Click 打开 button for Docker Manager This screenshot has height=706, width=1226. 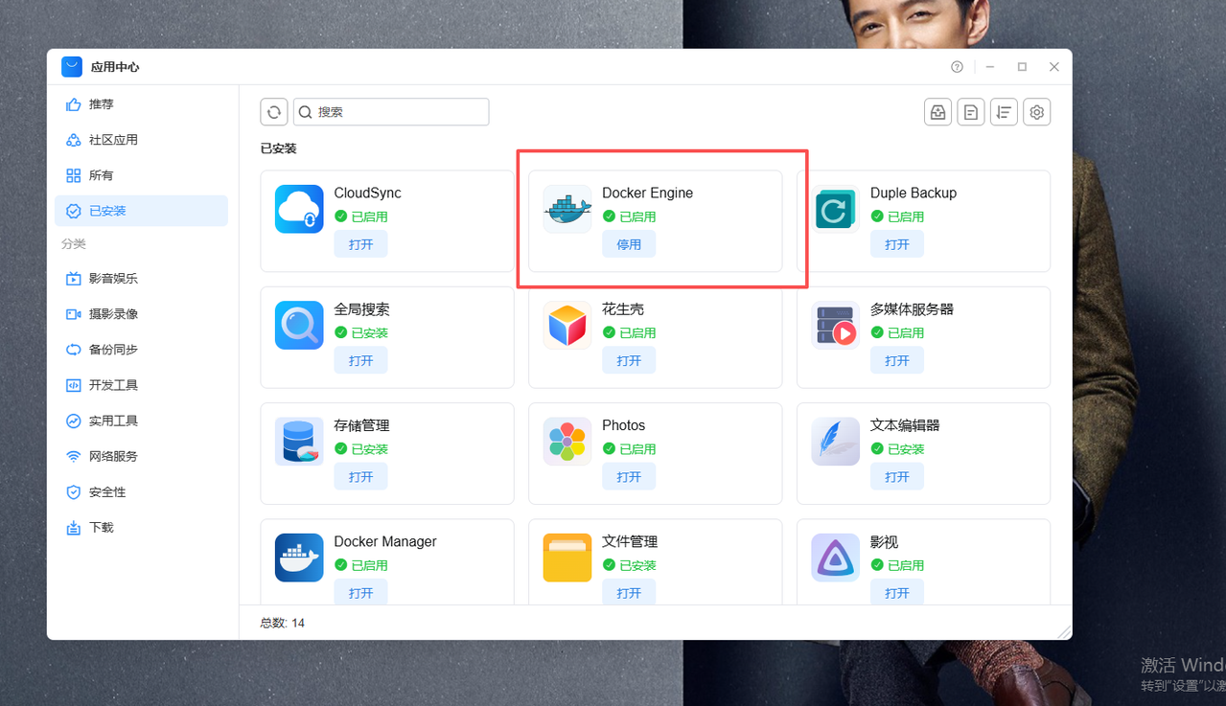pyautogui.click(x=361, y=593)
